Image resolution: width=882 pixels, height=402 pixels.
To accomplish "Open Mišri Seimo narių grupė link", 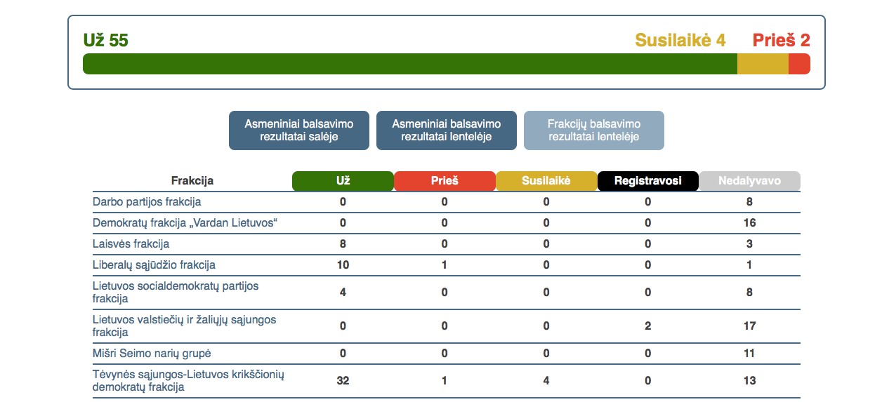I will pyautogui.click(x=152, y=354).
